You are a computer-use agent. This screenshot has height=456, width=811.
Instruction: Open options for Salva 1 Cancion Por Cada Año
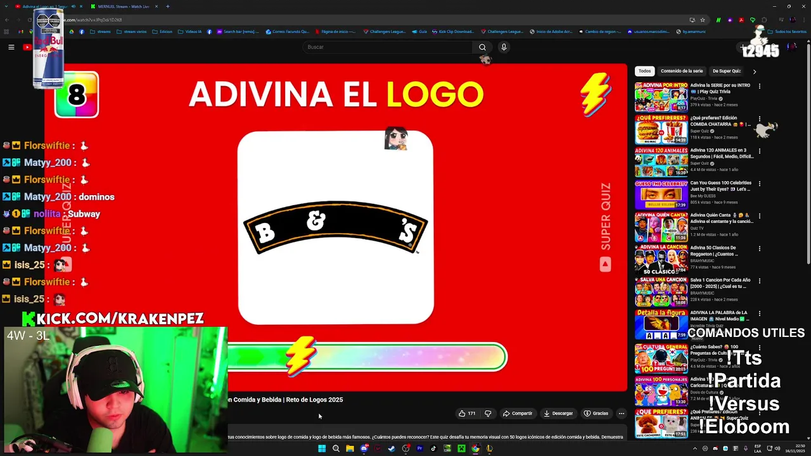pyautogui.click(x=760, y=281)
